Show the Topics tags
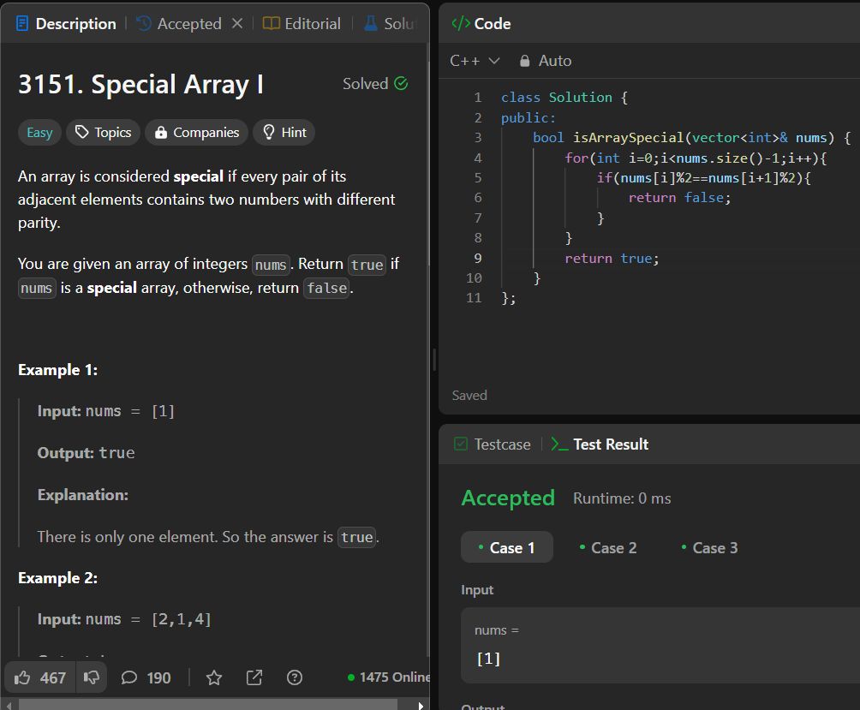 (x=103, y=132)
